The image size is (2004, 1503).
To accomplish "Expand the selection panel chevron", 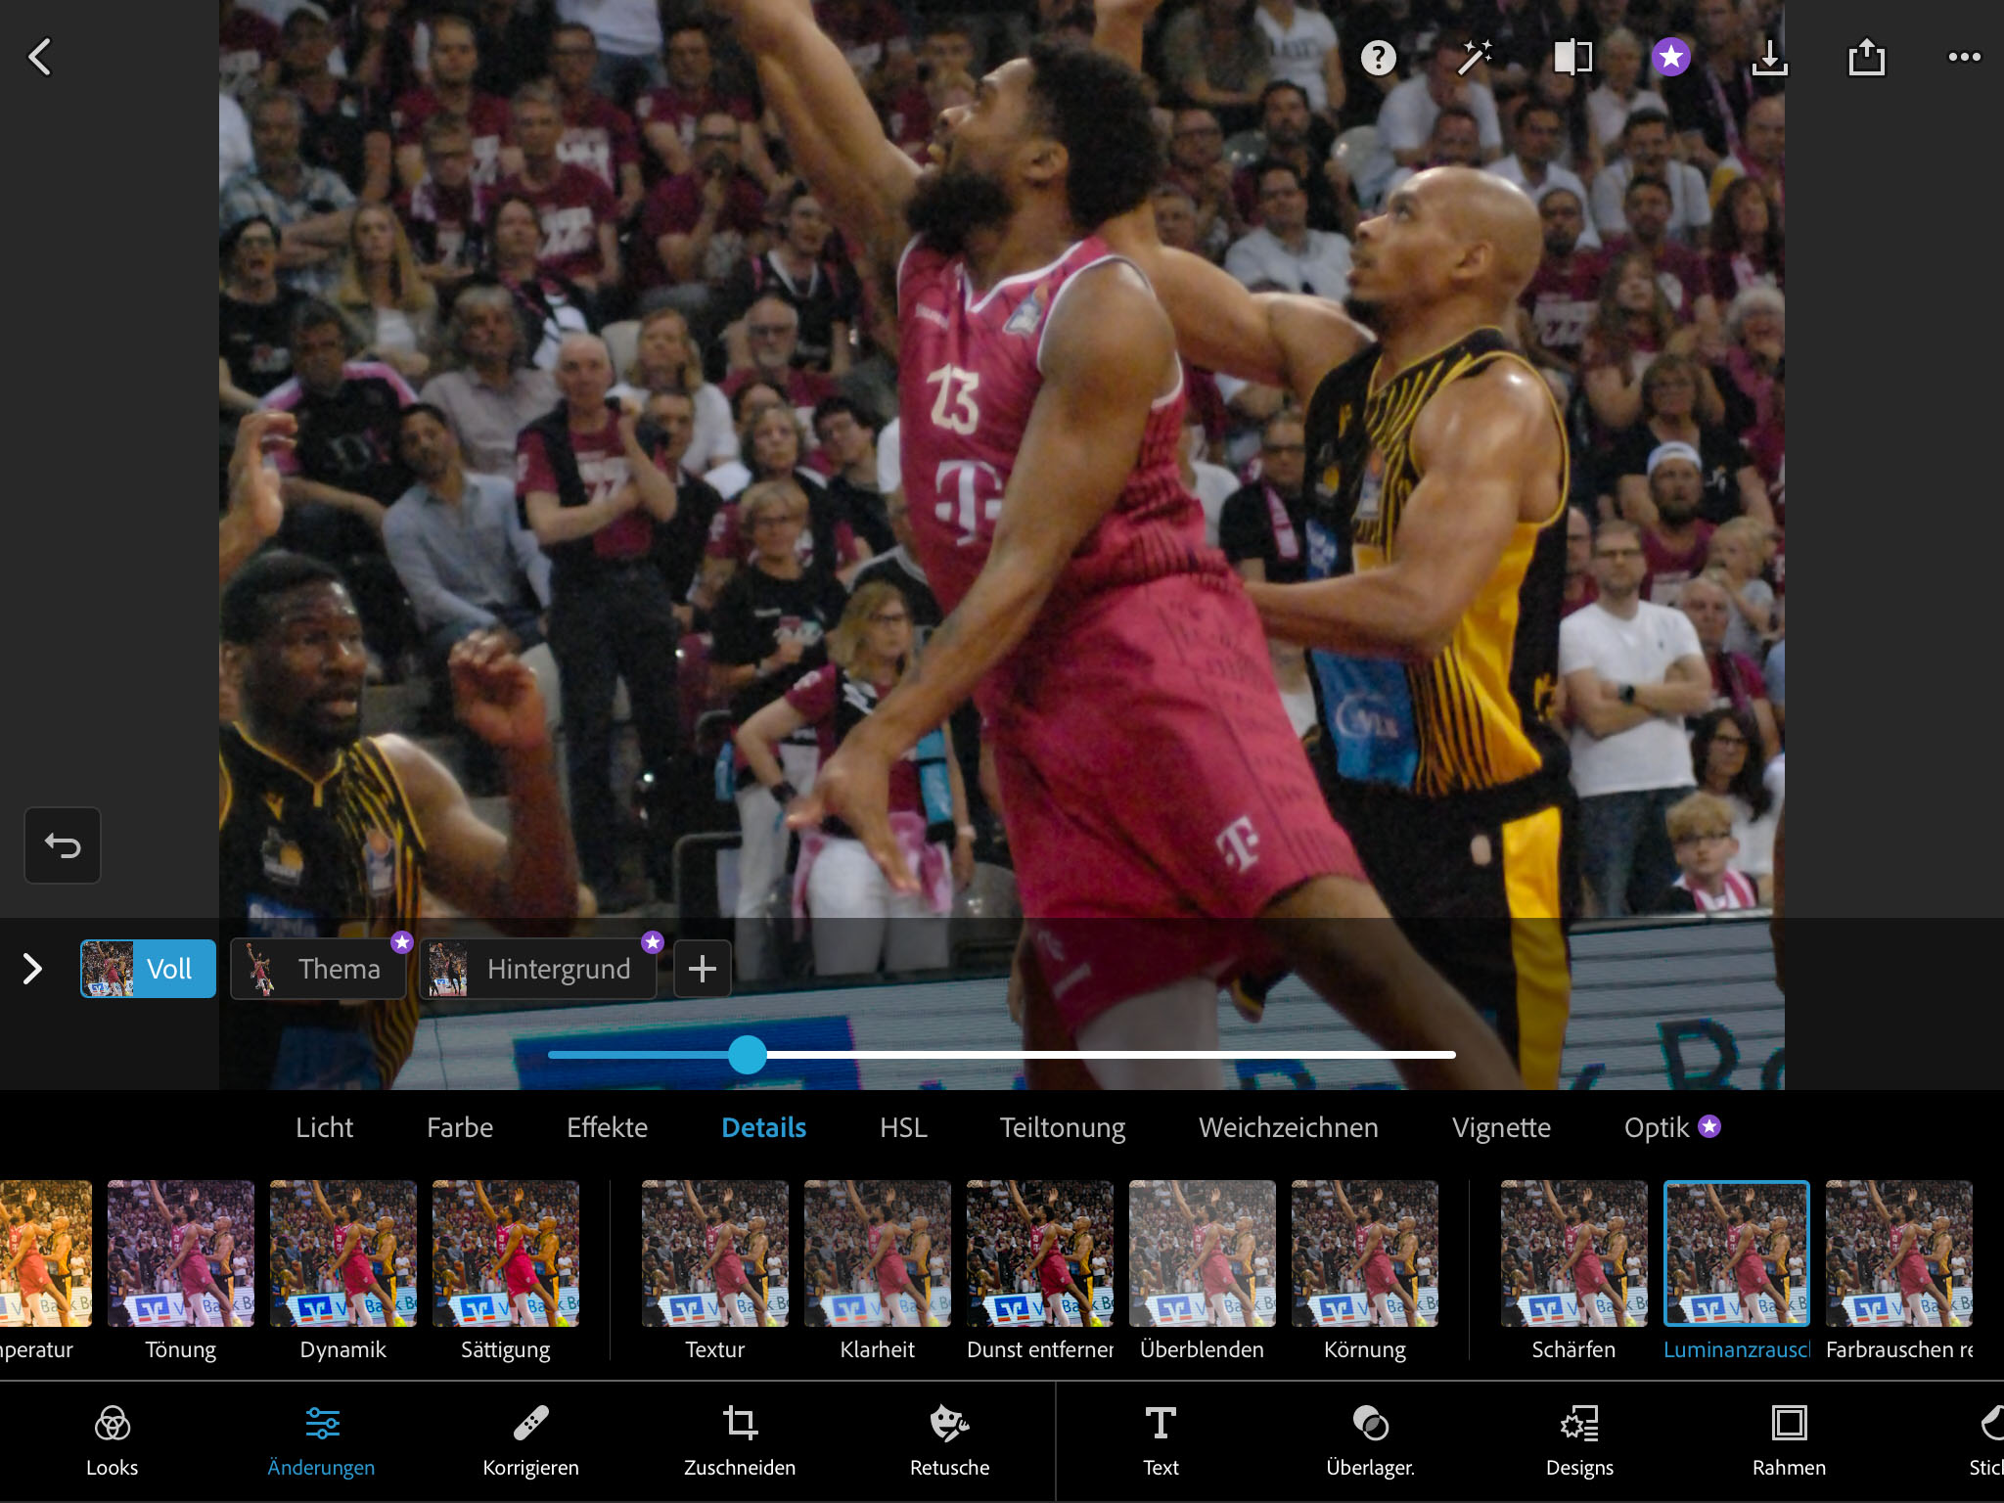I will tap(32, 969).
